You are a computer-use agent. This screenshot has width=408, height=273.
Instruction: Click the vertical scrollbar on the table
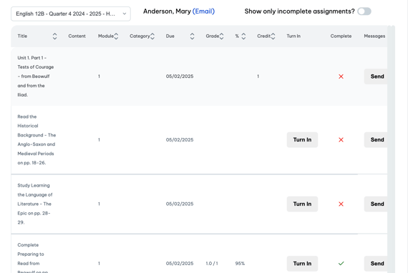[391, 149]
